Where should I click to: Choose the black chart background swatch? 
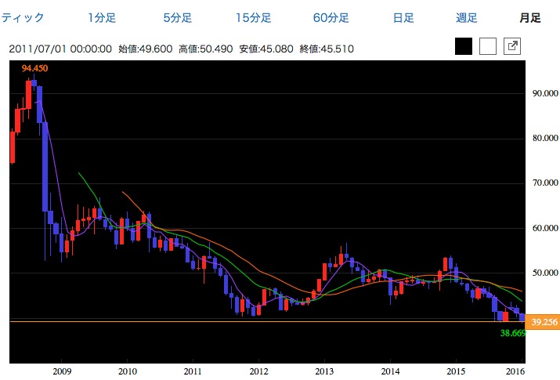[x=464, y=46]
